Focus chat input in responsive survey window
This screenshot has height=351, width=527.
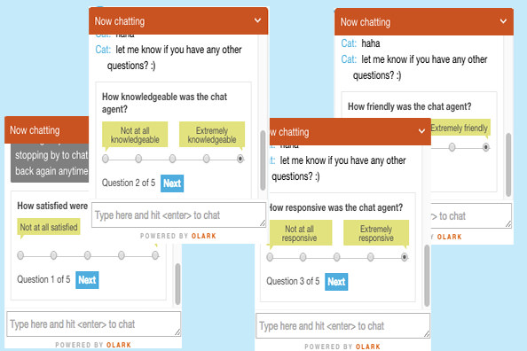tap(342, 326)
